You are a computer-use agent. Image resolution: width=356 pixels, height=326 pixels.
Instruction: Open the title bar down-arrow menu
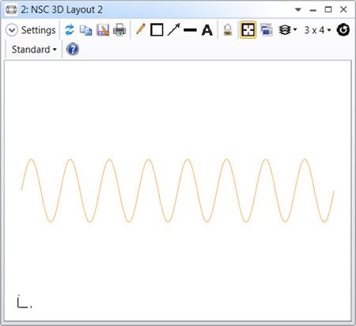click(x=298, y=10)
